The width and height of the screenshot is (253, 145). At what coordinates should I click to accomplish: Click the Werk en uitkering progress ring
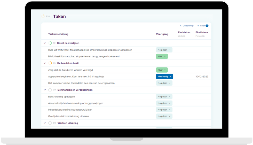(50, 123)
